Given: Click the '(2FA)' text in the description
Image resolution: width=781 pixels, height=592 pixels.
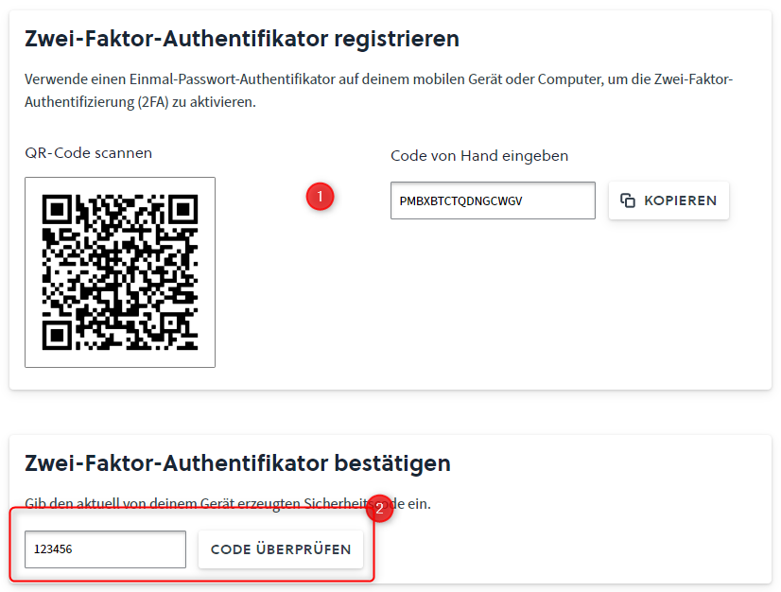Looking at the screenshot, I should pyautogui.click(x=153, y=101).
